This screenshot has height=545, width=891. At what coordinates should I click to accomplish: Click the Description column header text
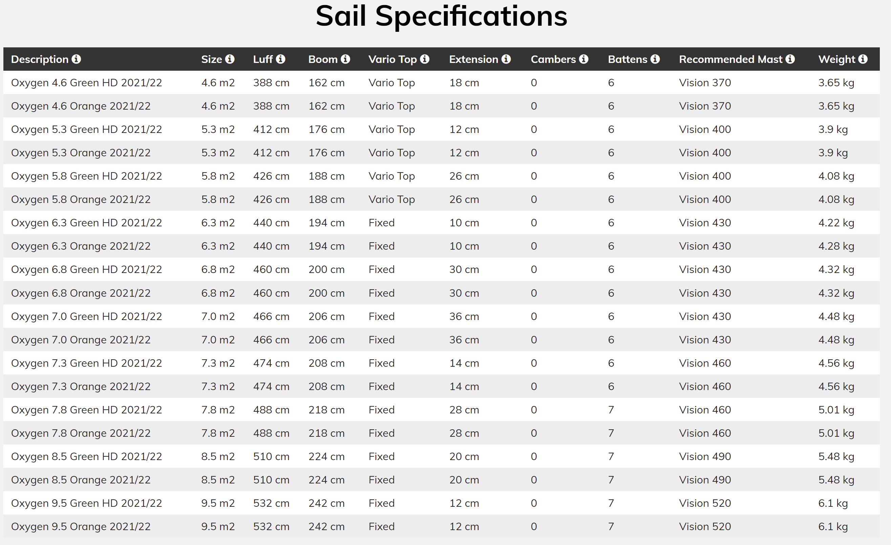[40, 60]
